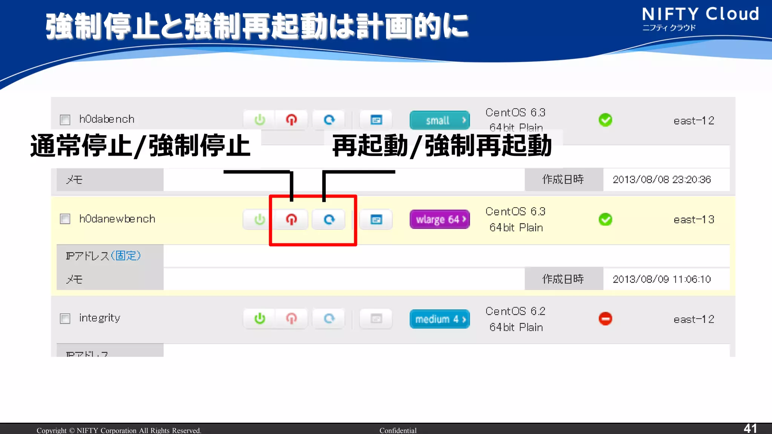Click the restart icon for integrity
This screenshot has height=434, width=772.
tap(329, 319)
